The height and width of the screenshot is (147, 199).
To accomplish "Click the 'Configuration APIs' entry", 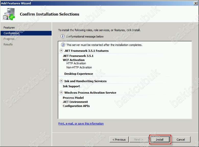I will click(76, 106).
